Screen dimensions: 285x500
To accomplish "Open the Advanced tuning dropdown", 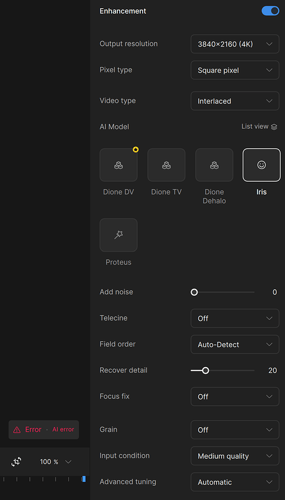I will [x=235, y=482].
